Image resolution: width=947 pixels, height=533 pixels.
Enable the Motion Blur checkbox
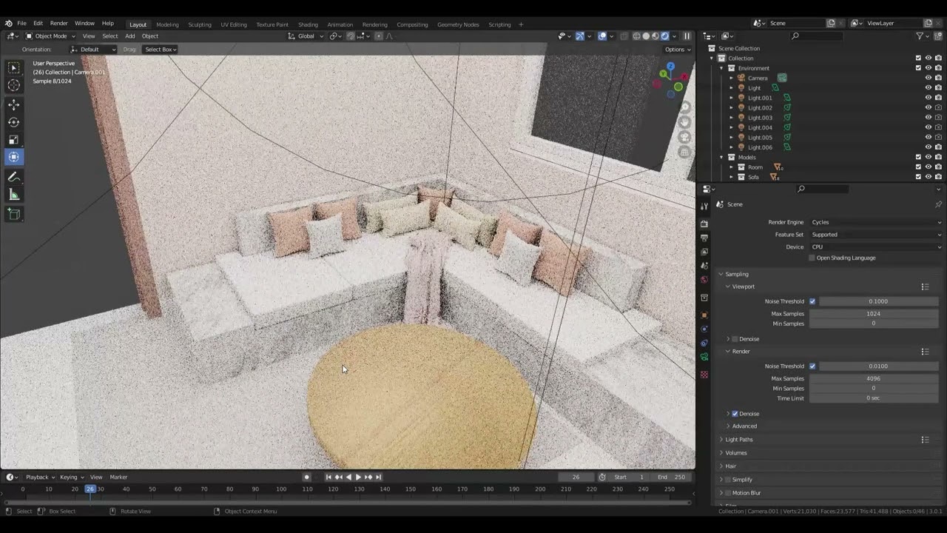(x=727, y=493)
